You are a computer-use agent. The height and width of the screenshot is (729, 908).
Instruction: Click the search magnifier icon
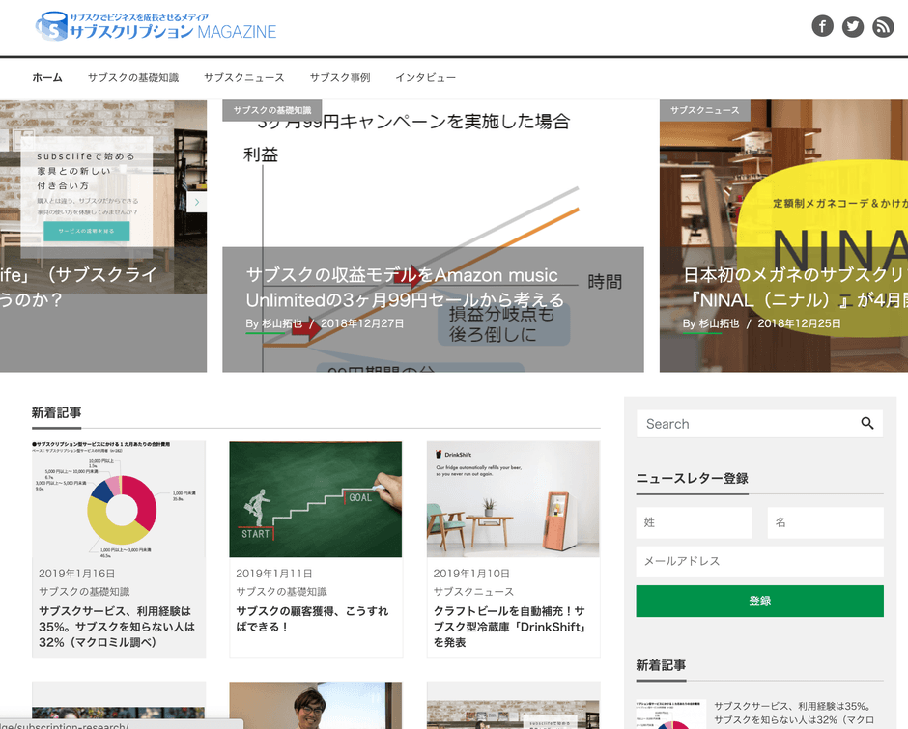click(866, 423)
